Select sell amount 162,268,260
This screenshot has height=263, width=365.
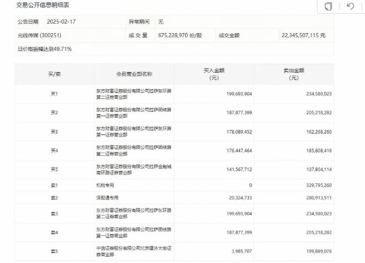[x=319, y=132]
